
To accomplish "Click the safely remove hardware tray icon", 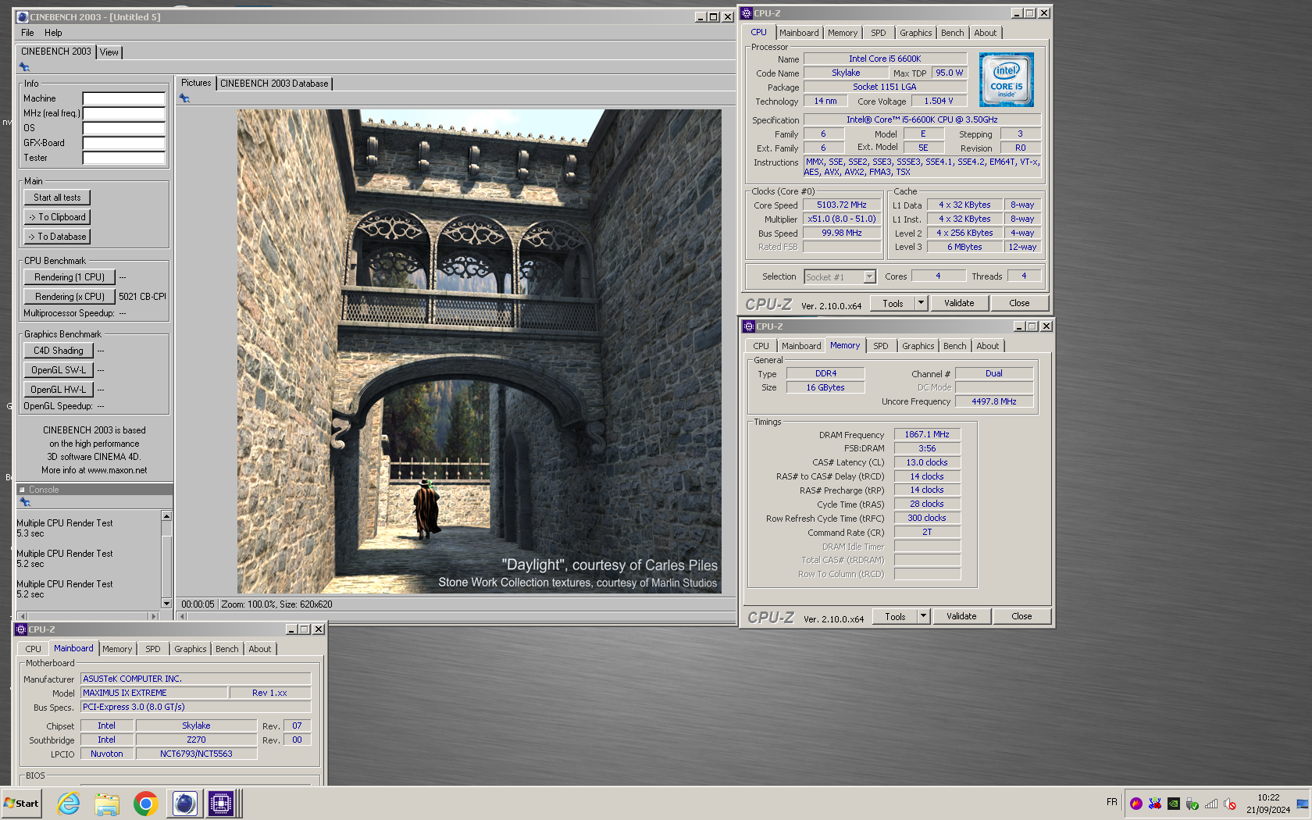I will tap(1192, 804).
